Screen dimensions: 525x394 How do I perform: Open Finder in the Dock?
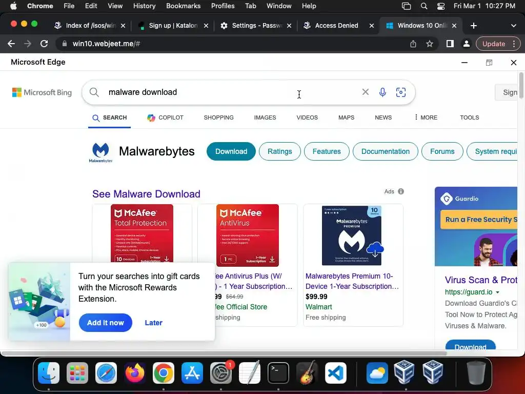coord(49,373)
